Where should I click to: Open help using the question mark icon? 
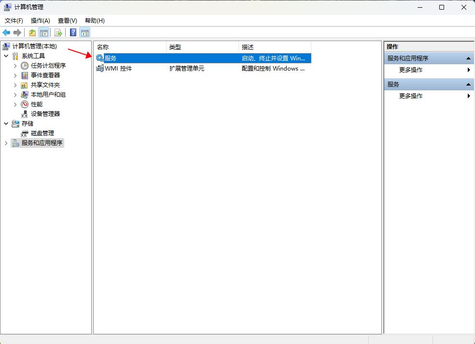(x=72, y=32)
